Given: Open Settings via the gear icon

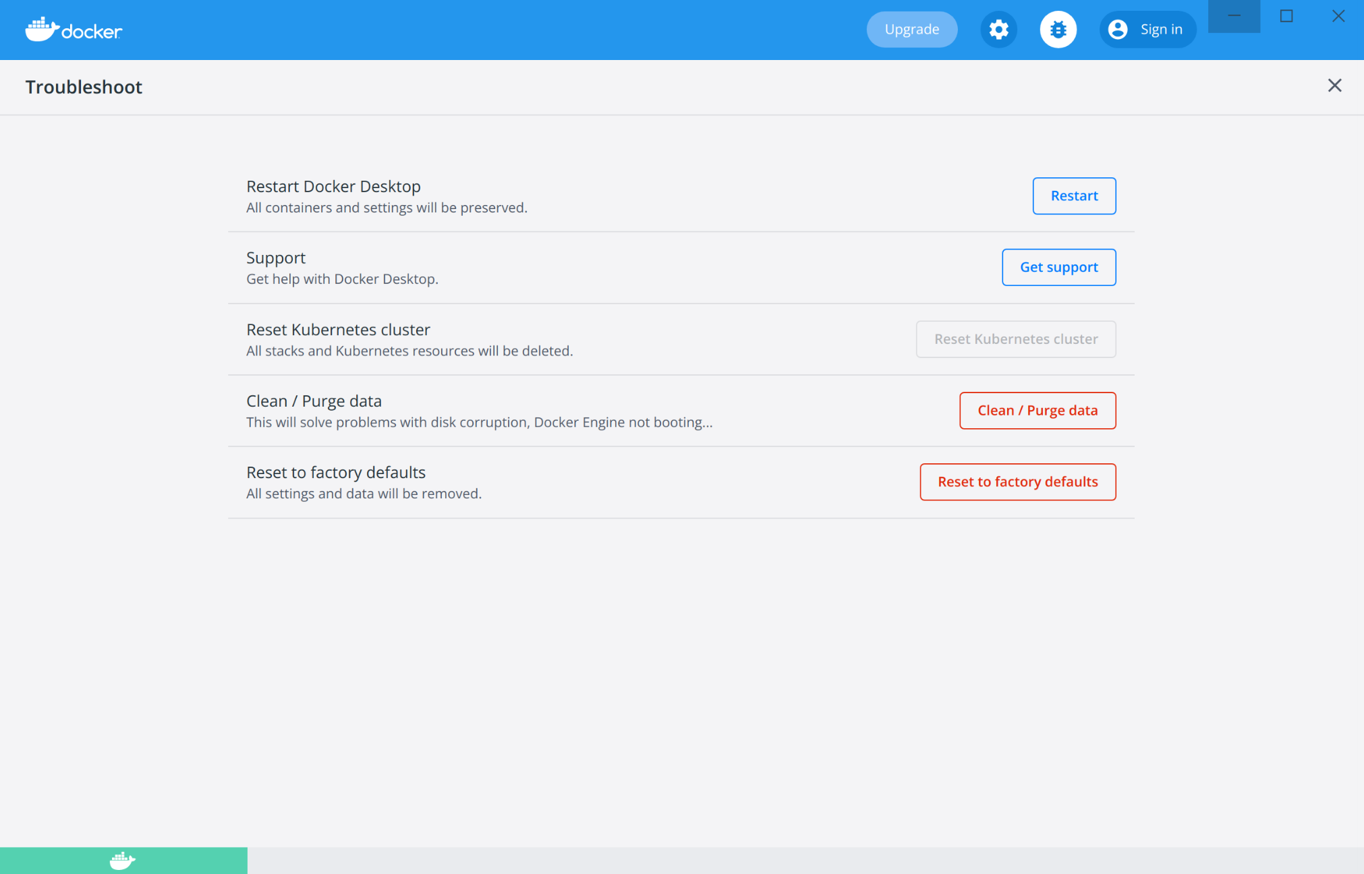Looking at the screenshot, I should coord(999,30).
